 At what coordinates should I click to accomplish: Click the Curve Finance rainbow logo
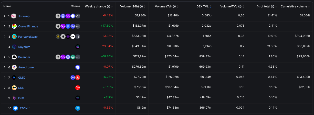click(x=14, y=26)
